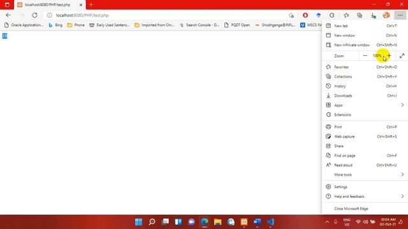This screenshot has height=229, width=408.
Task: Expand the Apps submenu
Action: [x=365, y=105]
